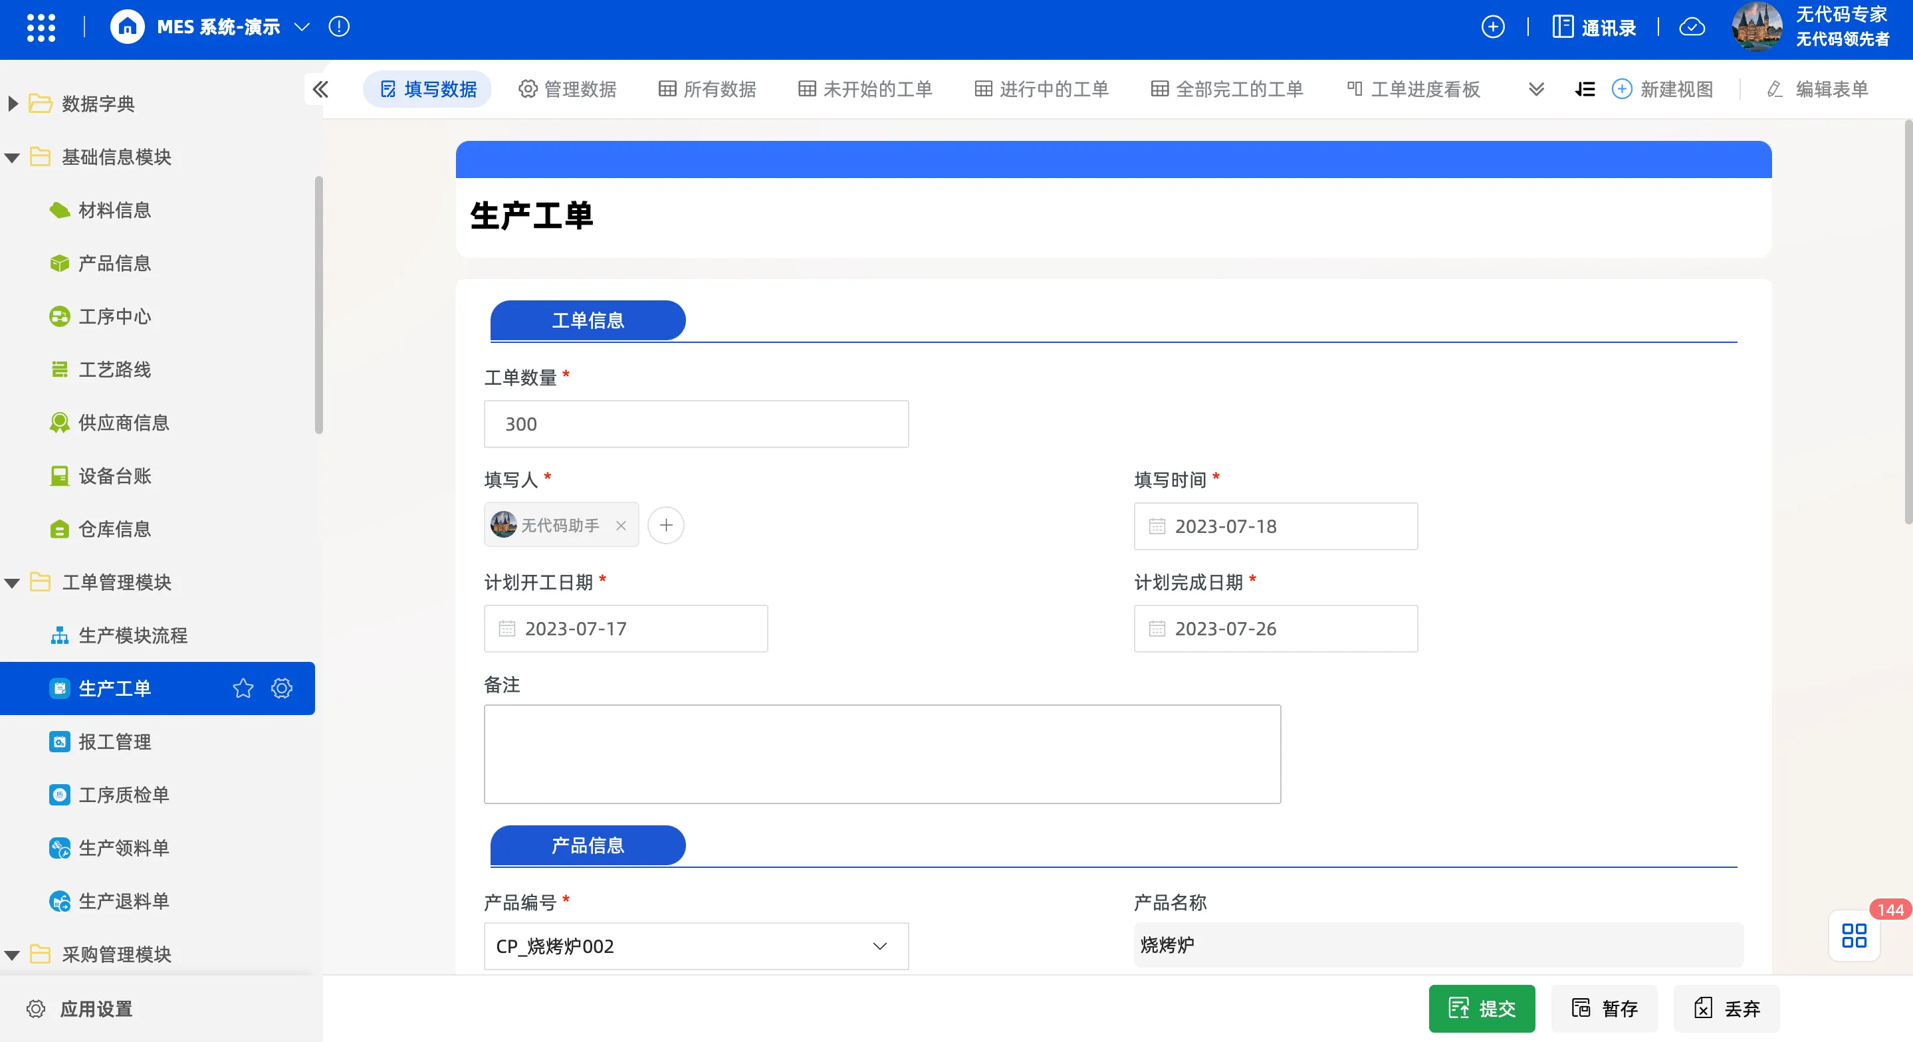
Task: Expand the 数据字典 folder
Action: [12, 104]
